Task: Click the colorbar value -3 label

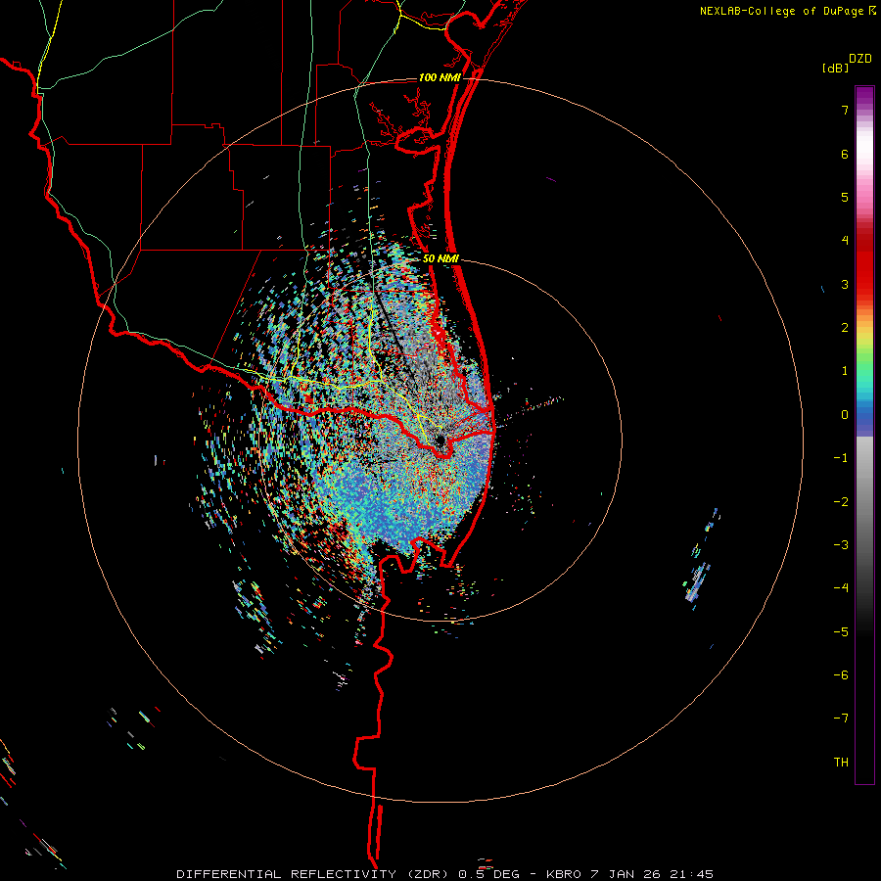Action: tap(841, 545)
